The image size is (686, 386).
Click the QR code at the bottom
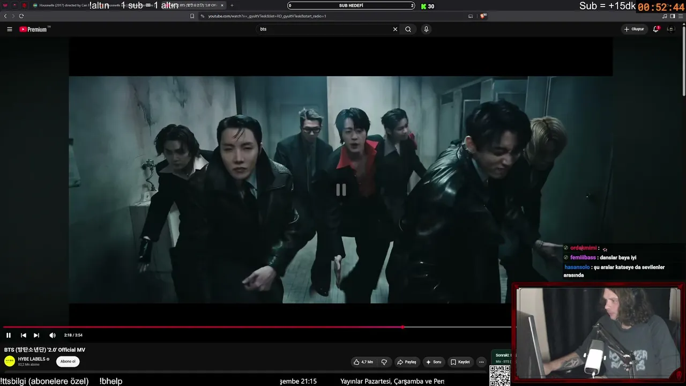[500, 375]
